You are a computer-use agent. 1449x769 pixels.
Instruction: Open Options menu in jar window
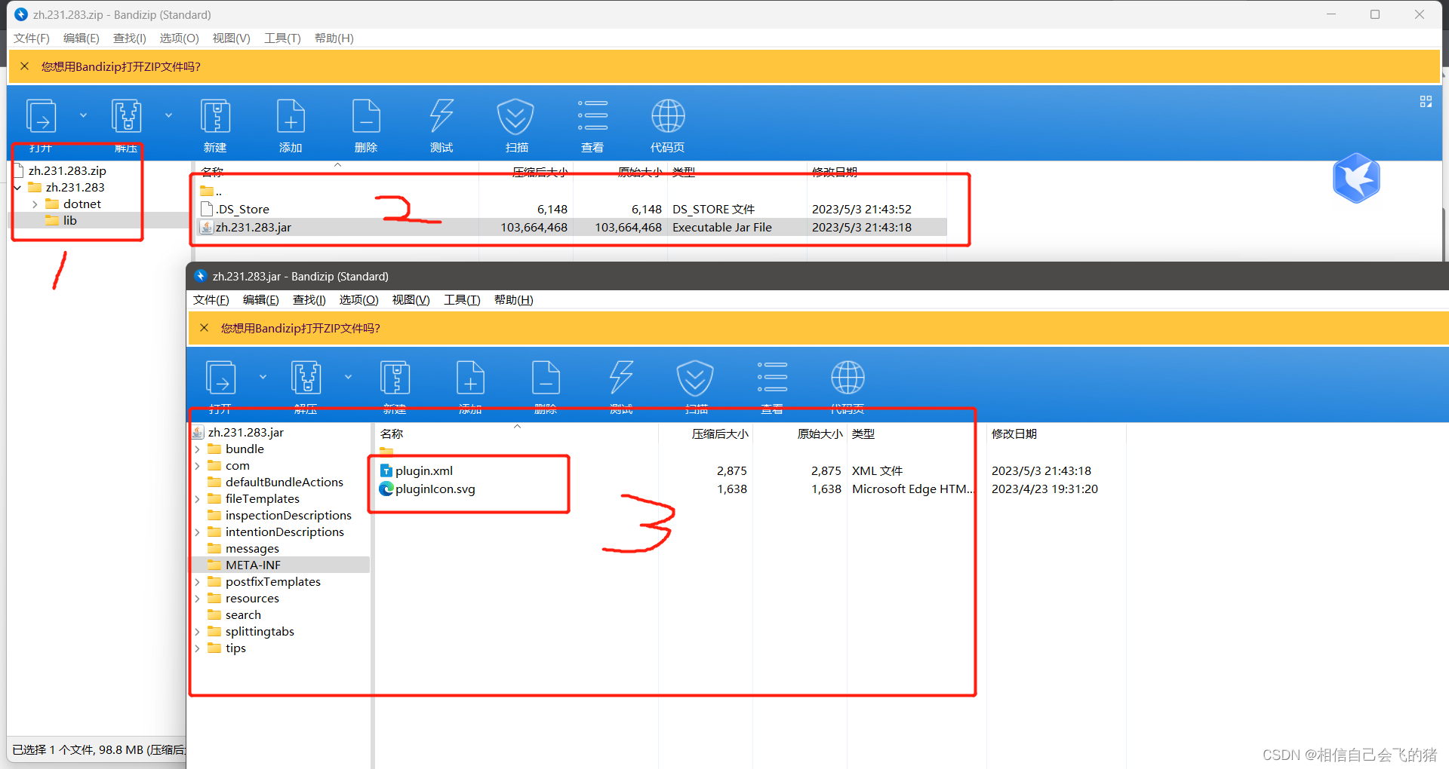pos(358,300)
